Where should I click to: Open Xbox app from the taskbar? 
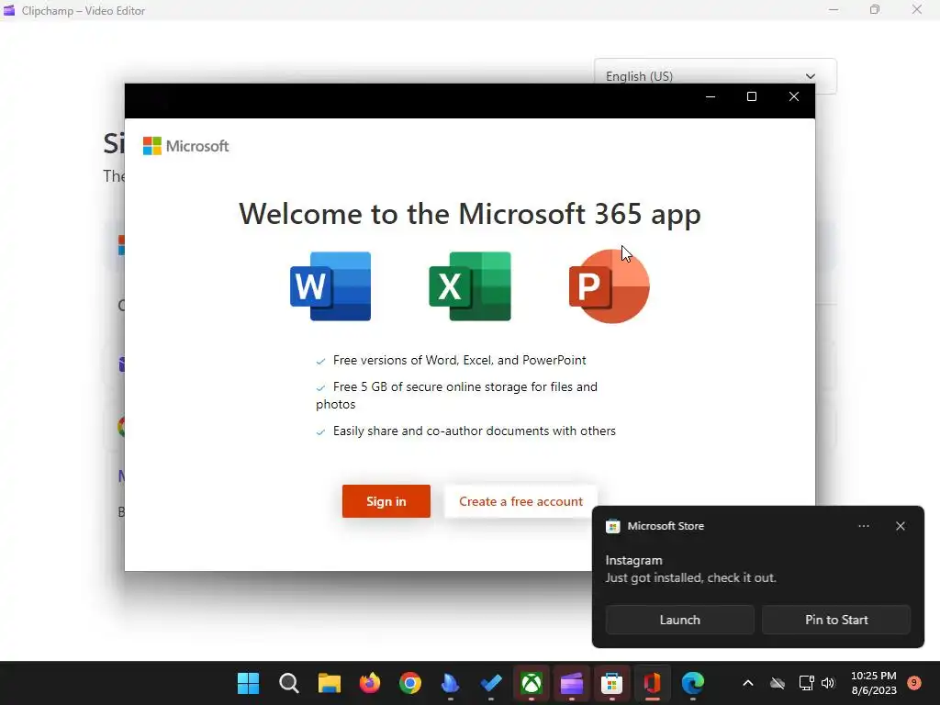(532, 683)
